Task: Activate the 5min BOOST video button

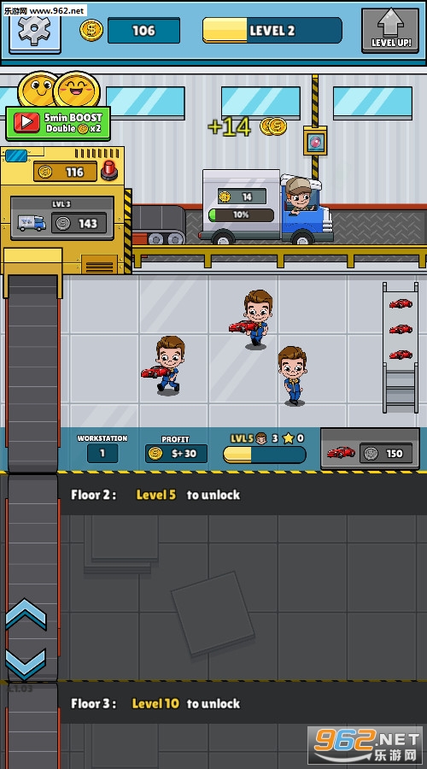Action: [x=58, y=123]
